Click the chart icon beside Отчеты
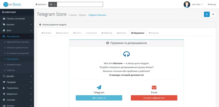219x107 pixels. 4,106
